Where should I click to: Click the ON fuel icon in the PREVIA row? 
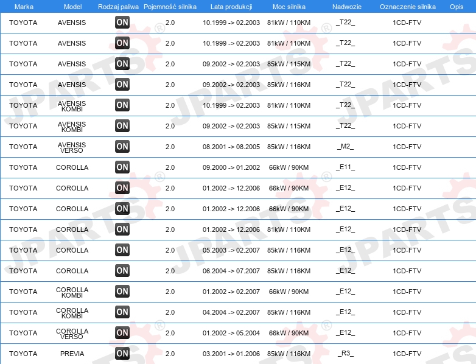click(122, 354)
